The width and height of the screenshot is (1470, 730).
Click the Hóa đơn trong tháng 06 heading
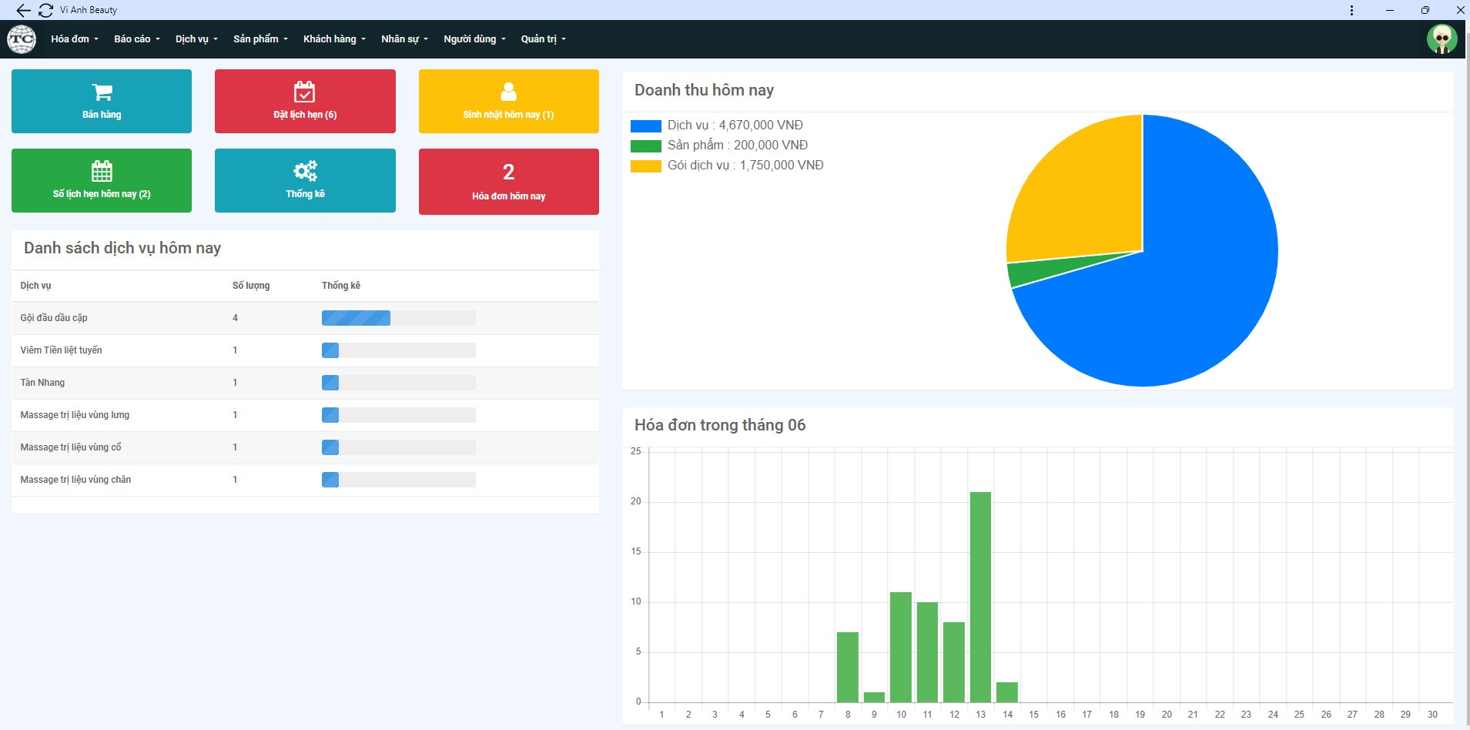click(x=720, y=425)
